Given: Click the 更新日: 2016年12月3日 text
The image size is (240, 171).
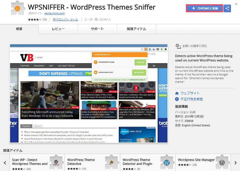Looking at the screenshot, I should pyautogui.click(x=189, y=117).
